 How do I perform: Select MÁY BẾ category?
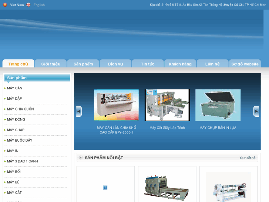[x=13, y=182]
